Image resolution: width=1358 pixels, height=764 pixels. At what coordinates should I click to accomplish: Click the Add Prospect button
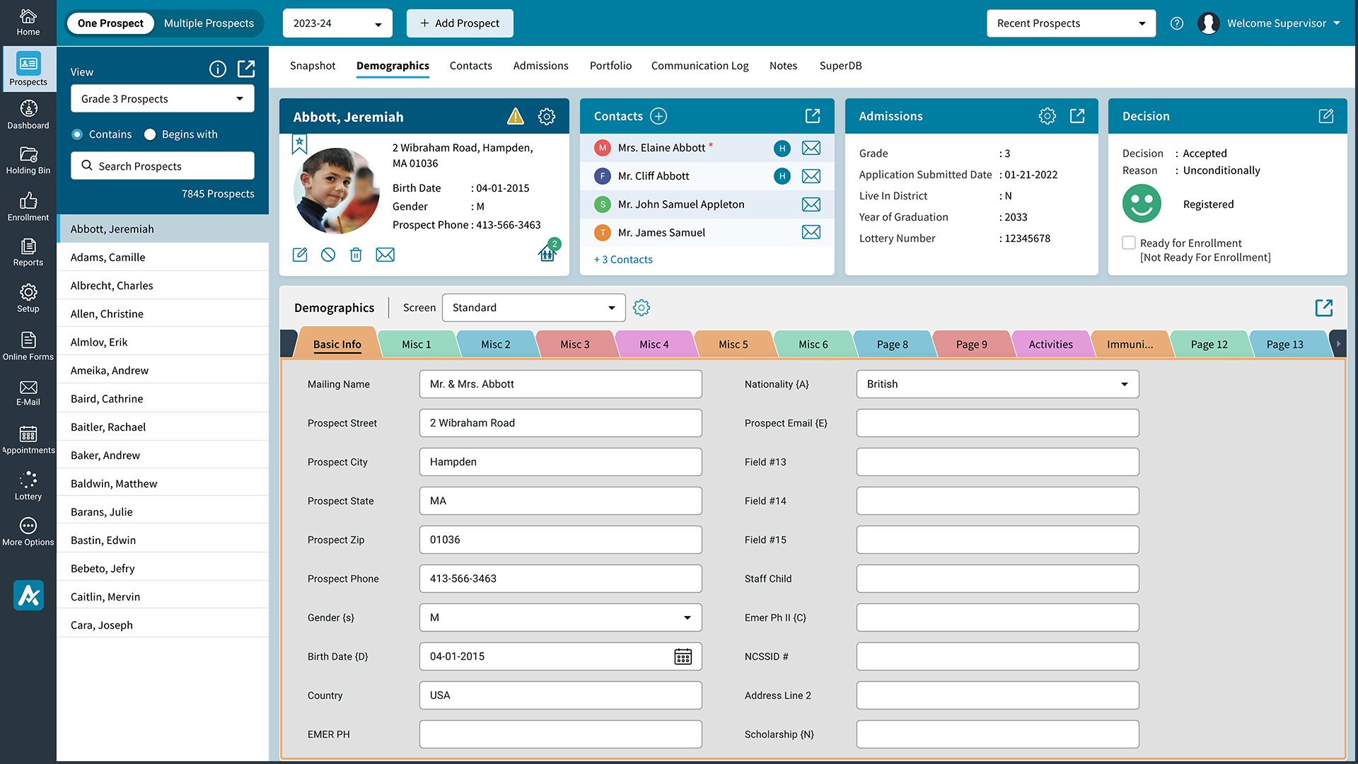460,23
